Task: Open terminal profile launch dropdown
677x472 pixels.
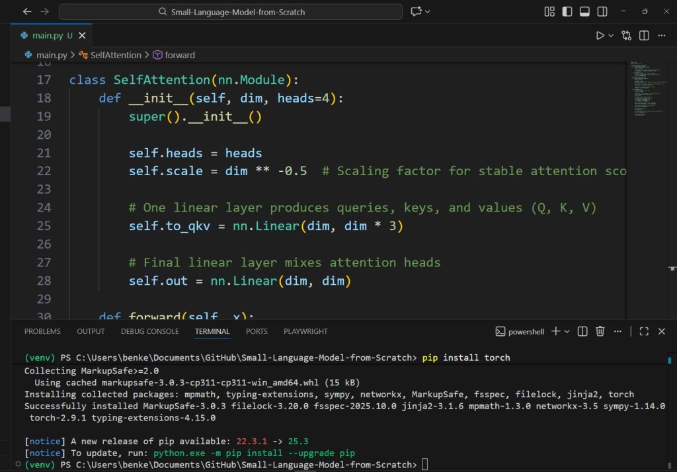Action: [x=566, y=331]
